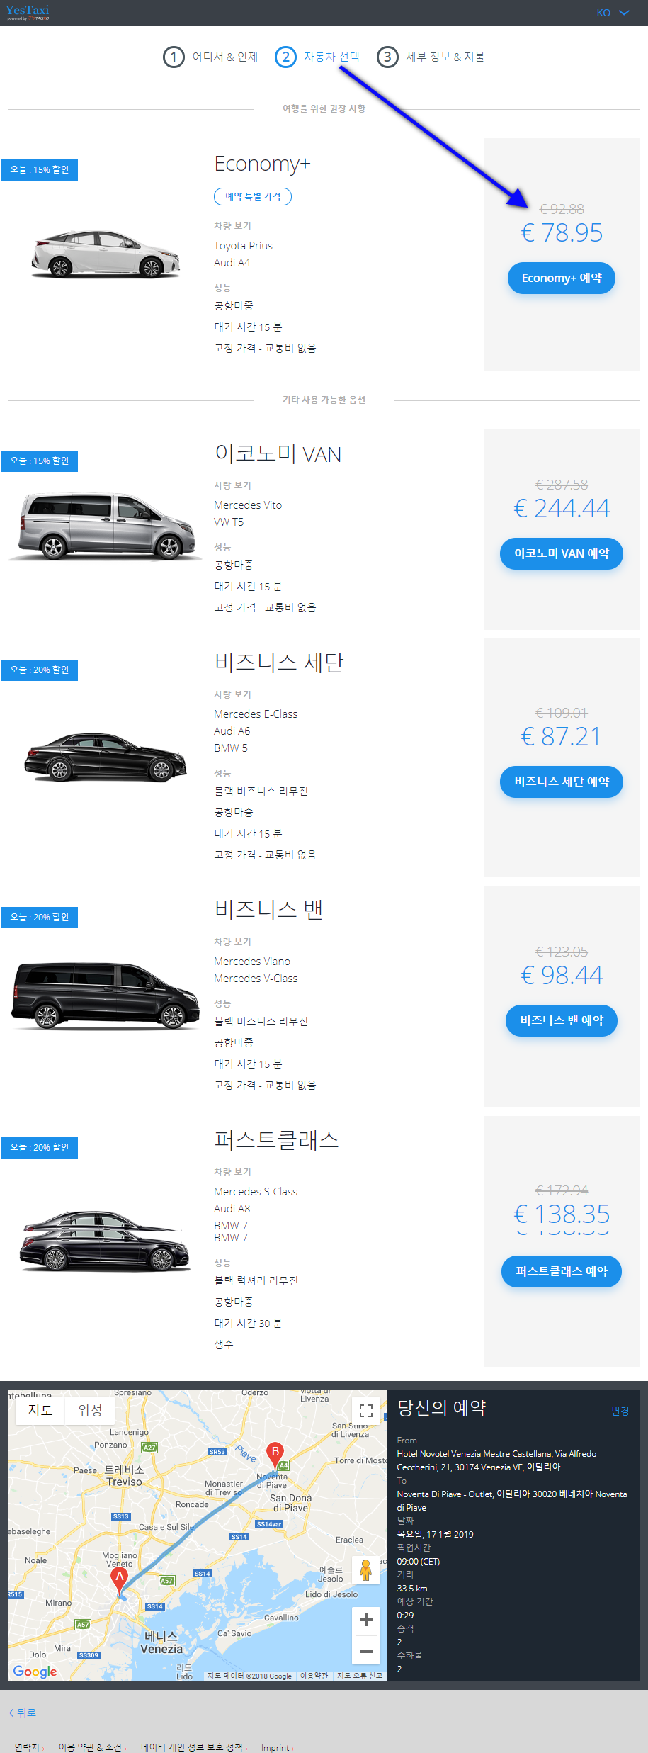Click the 비즈니스 밴 예약 button

click(562, 1020)
